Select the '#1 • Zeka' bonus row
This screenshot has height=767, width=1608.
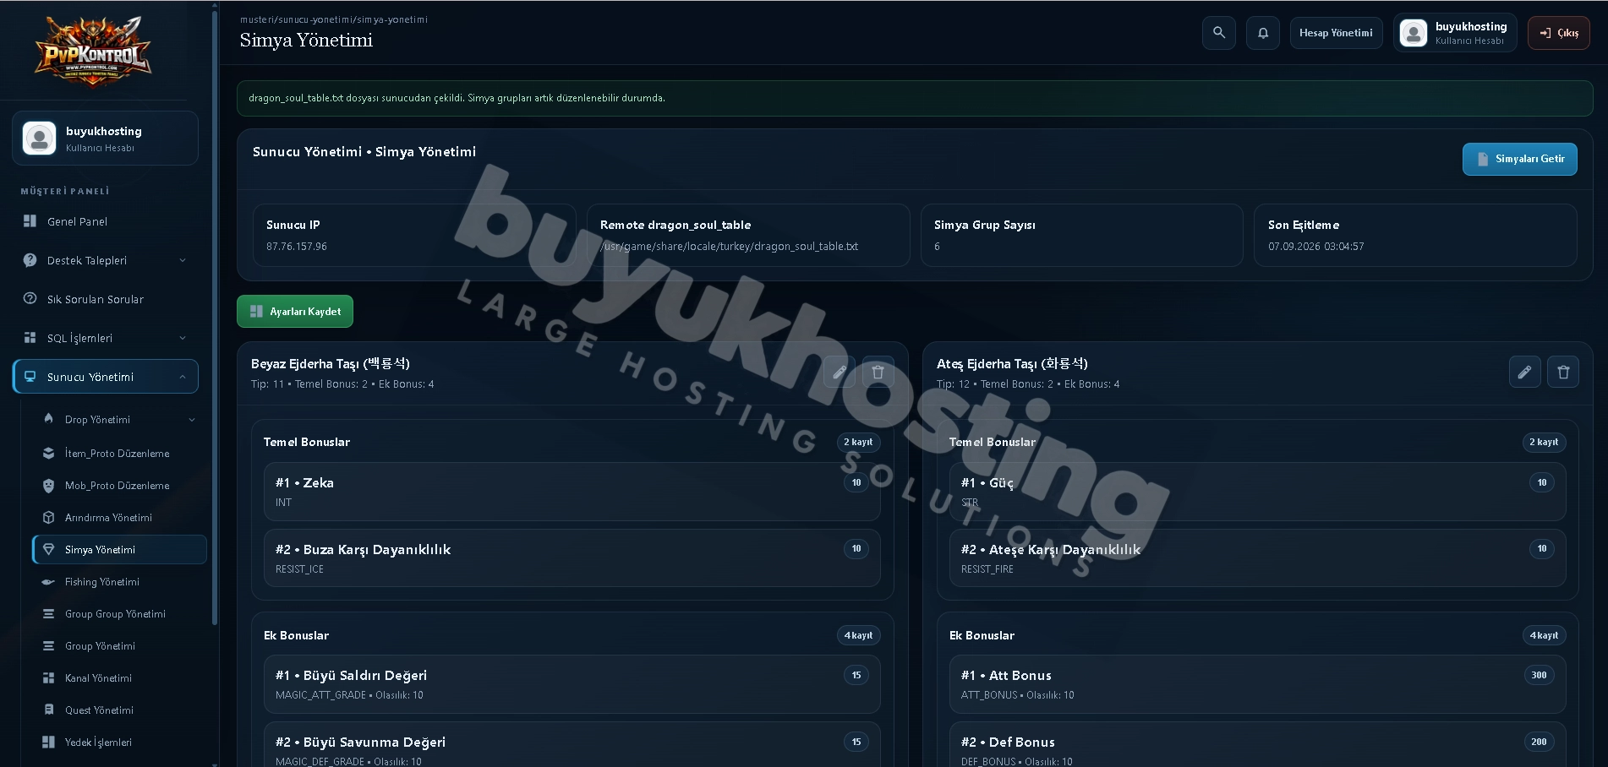pyautogui.click(x=572, y=492)
